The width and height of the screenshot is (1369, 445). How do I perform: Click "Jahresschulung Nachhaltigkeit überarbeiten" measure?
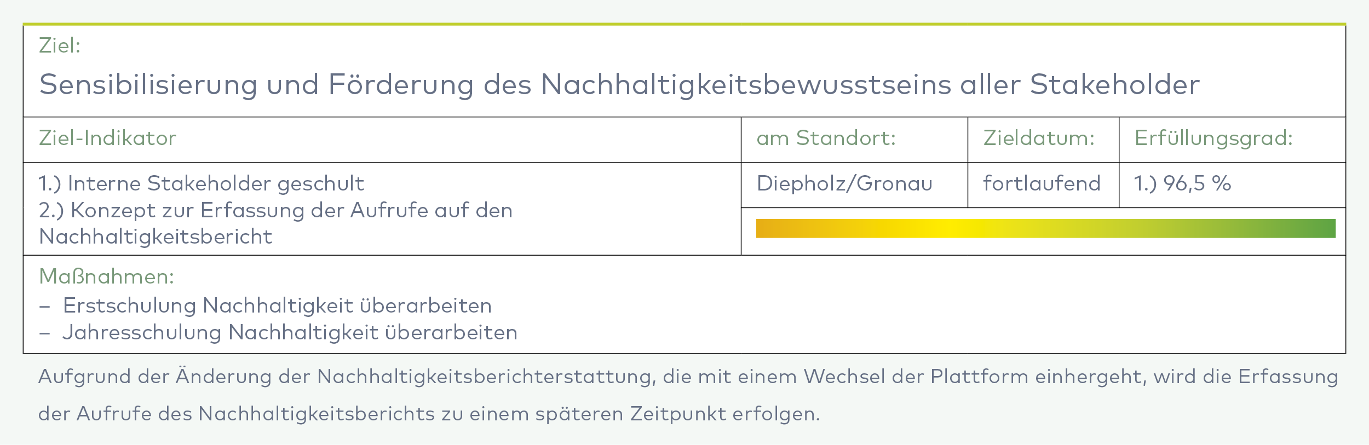[x=290, y=333]
